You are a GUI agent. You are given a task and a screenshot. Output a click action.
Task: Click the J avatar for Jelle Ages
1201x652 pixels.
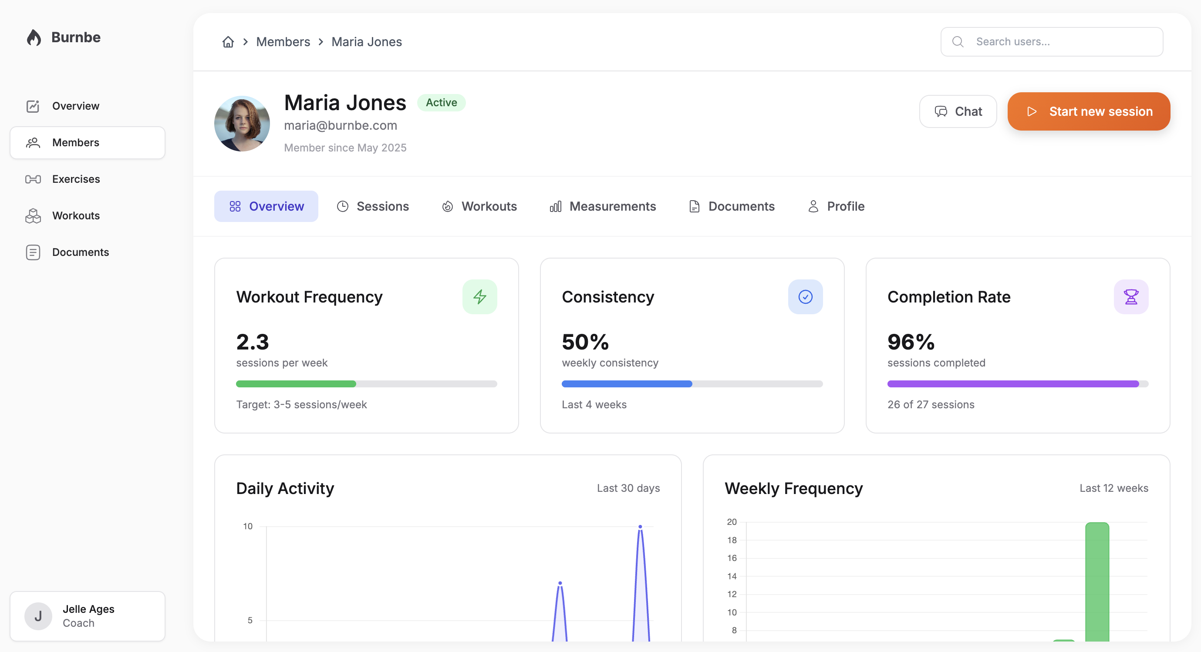pyautogui.click(x=38, y=616)
